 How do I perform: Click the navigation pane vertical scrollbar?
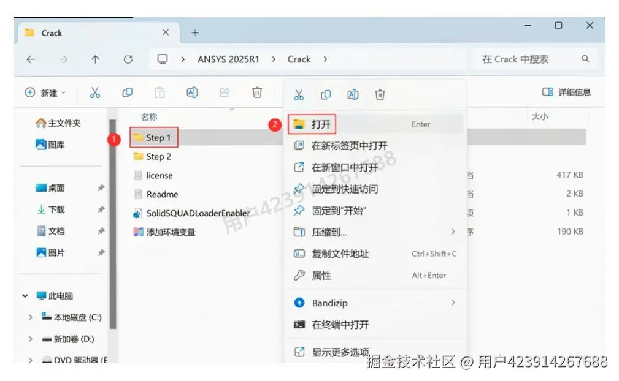click(113, 225)
